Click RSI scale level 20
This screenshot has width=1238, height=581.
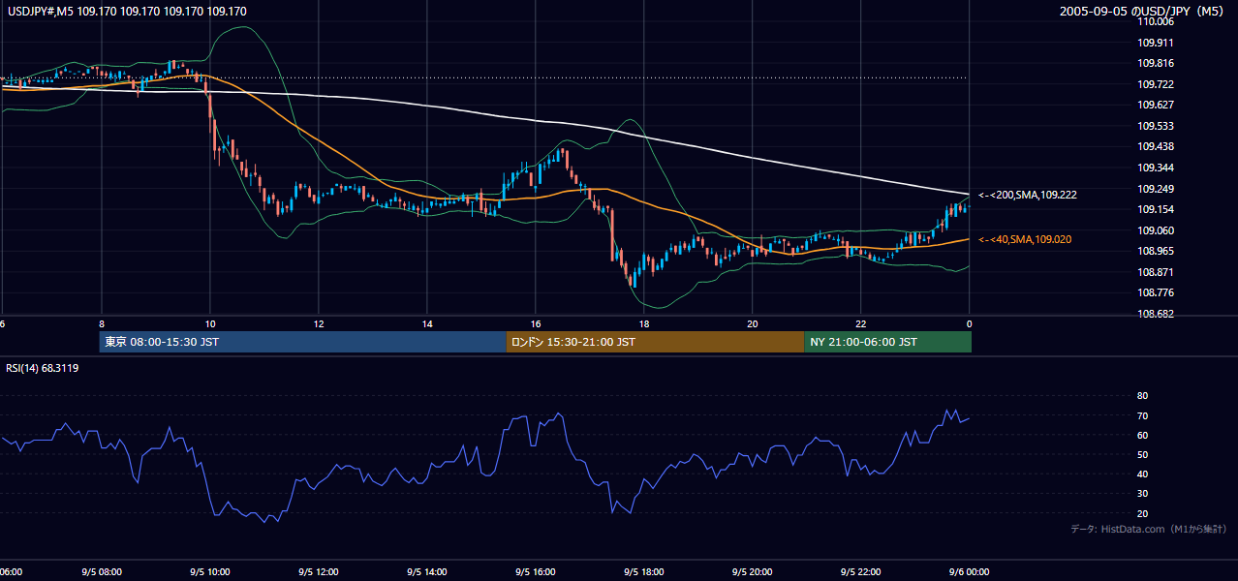click(1142, 513)
